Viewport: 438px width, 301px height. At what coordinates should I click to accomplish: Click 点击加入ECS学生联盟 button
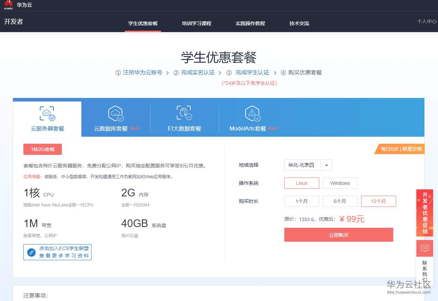[57, 252]
